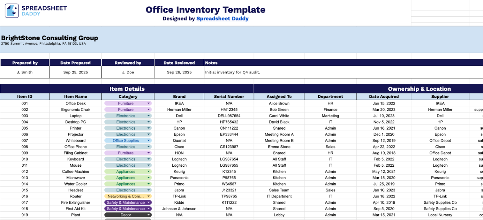Open the Appliances dropdown for Coffee Machine
Viewport: 483px width, 220px height.
(148, 171)
